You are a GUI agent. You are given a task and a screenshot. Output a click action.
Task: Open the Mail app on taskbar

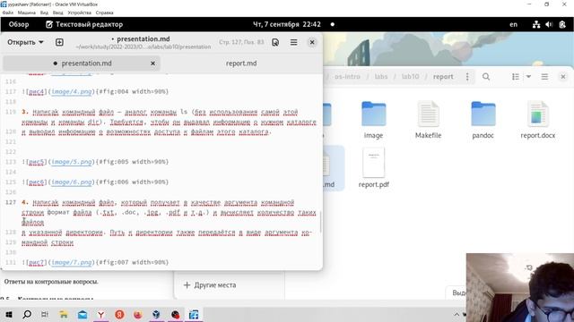[83, 314]
